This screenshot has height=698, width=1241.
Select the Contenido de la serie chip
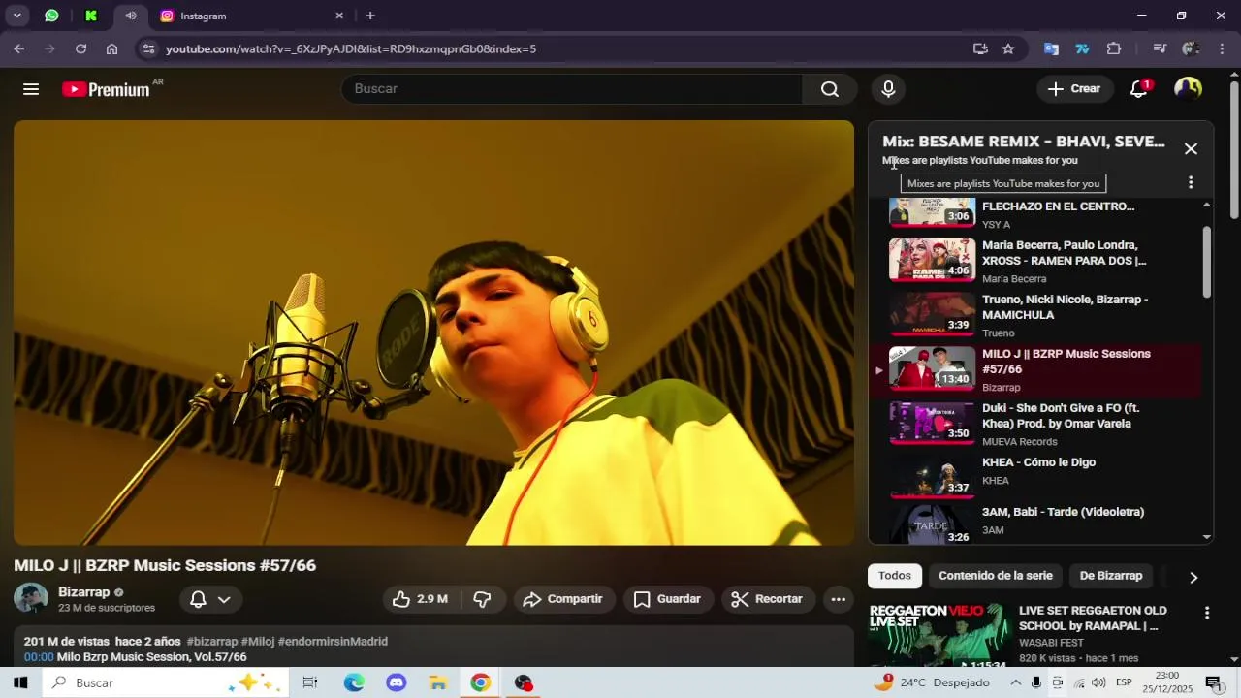(995, 576)
